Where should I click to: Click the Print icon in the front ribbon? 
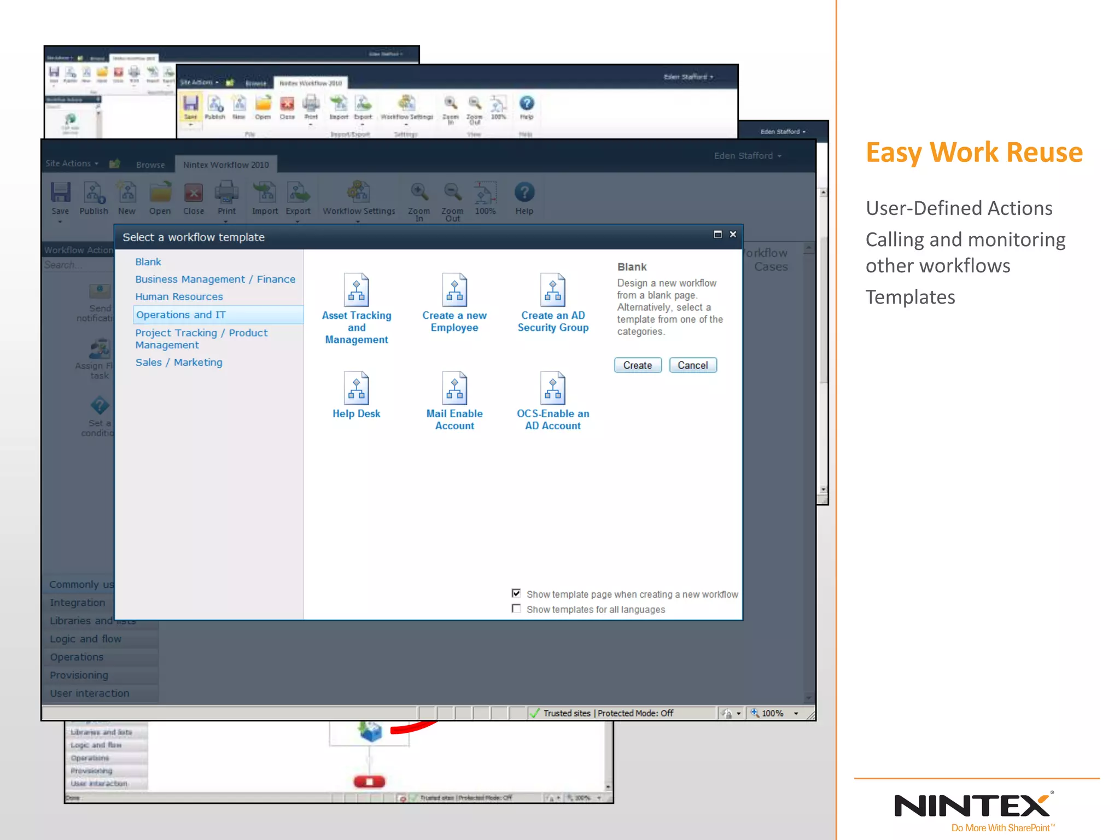[x=226, y=192]
